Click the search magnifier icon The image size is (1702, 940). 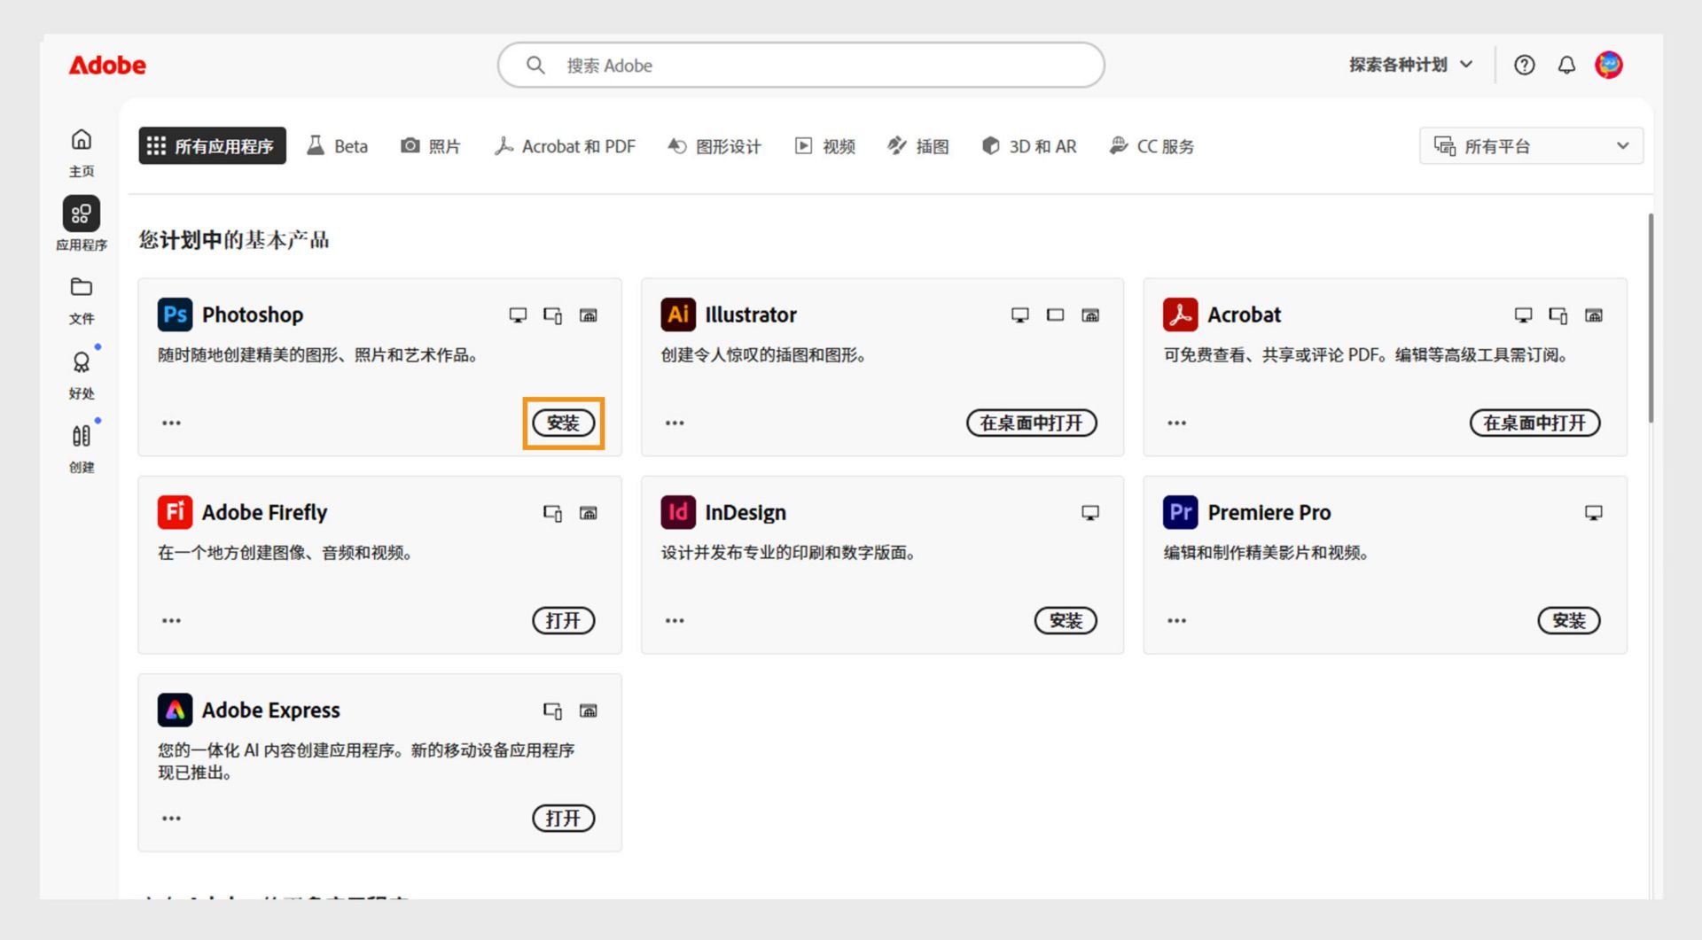(535, 66)
